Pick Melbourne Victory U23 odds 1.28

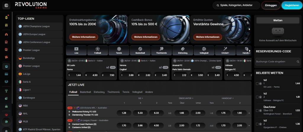pyautogui.click(x=124, y=113)
